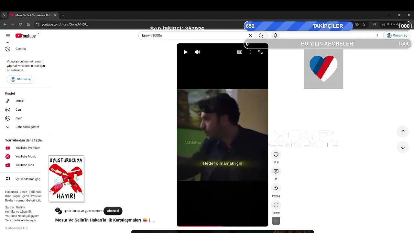Click the Gizlilik footer link
The image size is (414, 233).
pyautogui.click(x=20, y=207)
